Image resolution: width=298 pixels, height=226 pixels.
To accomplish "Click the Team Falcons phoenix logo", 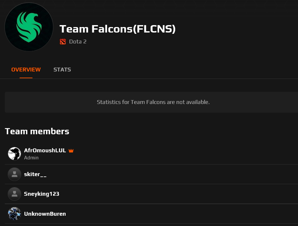I will [29, 27].
